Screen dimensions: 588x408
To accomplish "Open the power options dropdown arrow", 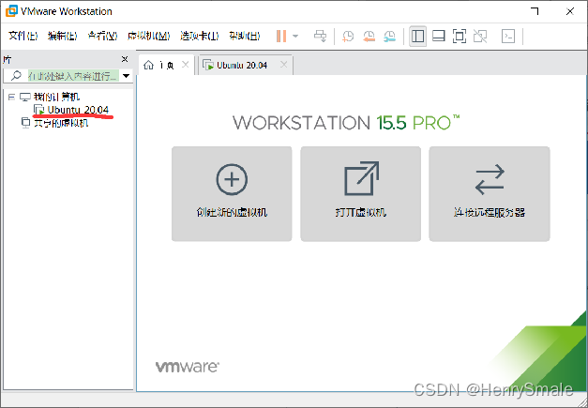I will (x=295, y=36).
